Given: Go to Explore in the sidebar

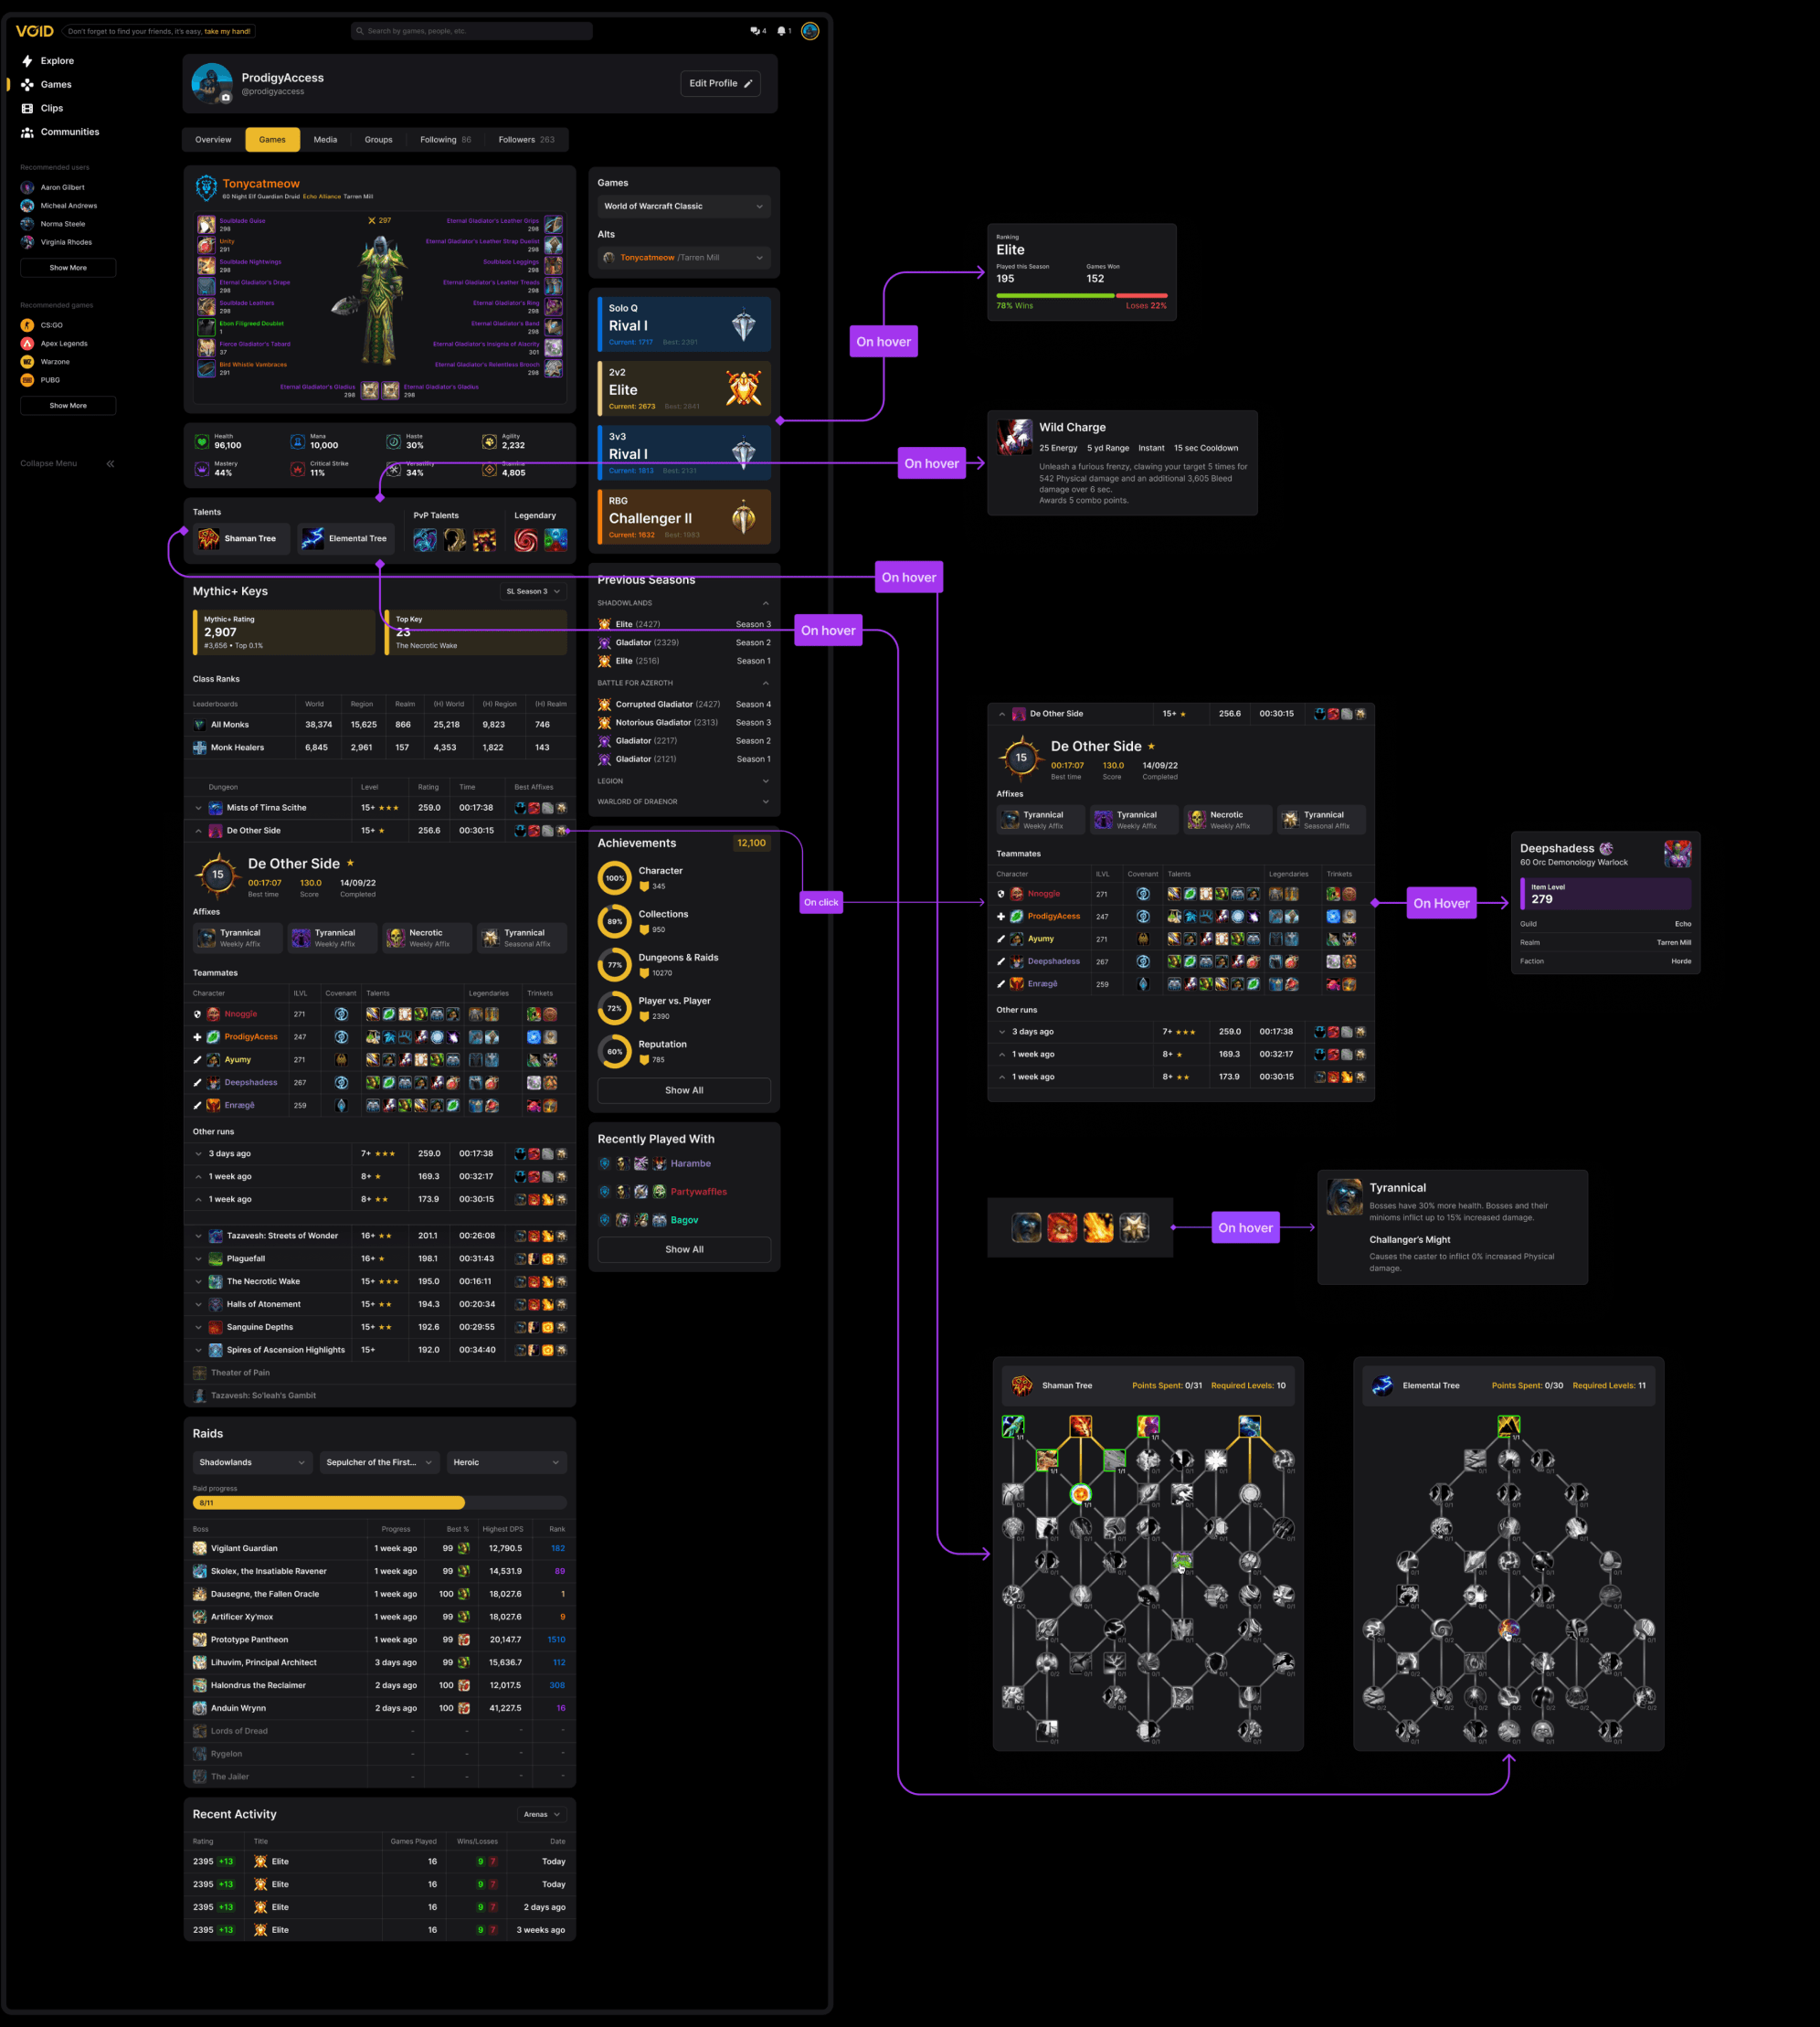Looking at the screenshot, I should [47, 61].
